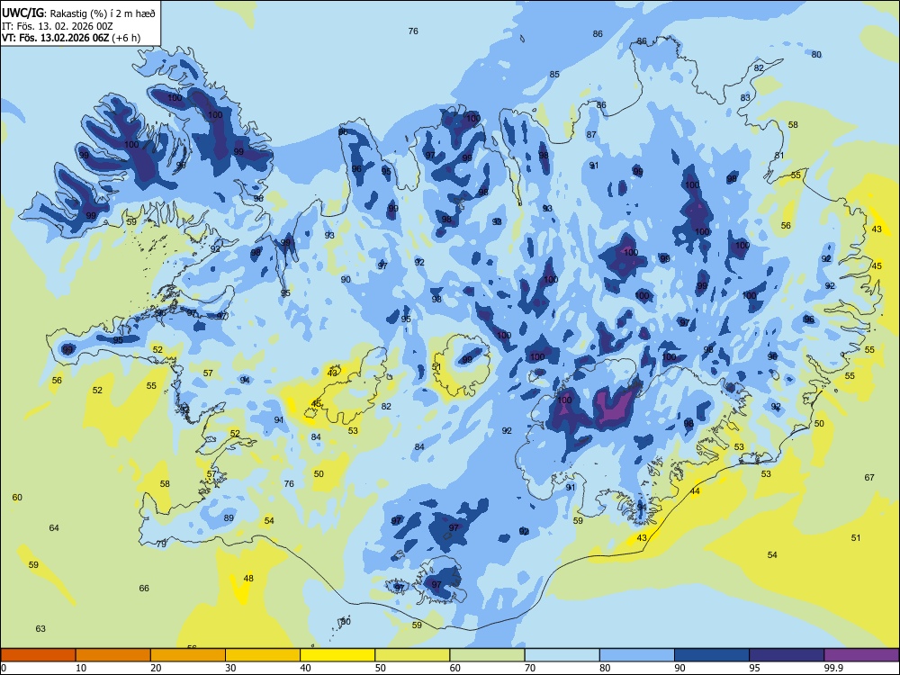Screen dimensions: 900x675
Task: Select the purple above-99.9 legend swatch
Action: 861,655
